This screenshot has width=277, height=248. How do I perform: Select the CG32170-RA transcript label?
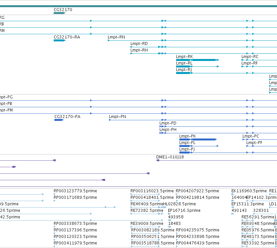pyautogui.click(x=67, y=37)
